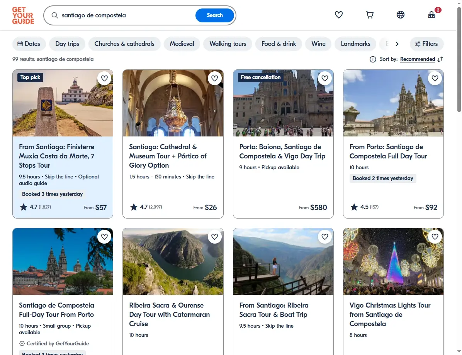Save From Porto Full Day Tour to wishlist
Image resolution: width=462 pixels, height=355 pixels.
click(435, 78)
